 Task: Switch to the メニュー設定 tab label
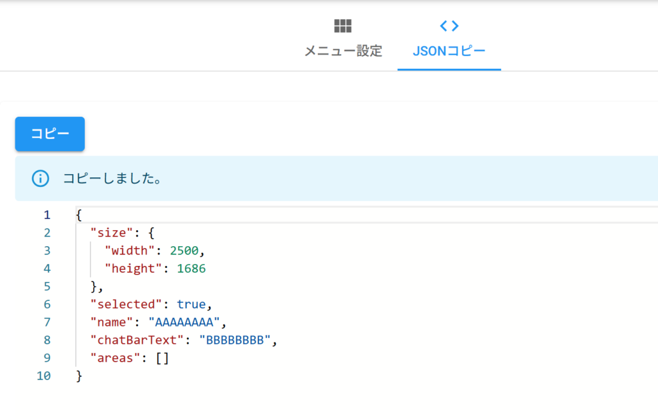343,51
